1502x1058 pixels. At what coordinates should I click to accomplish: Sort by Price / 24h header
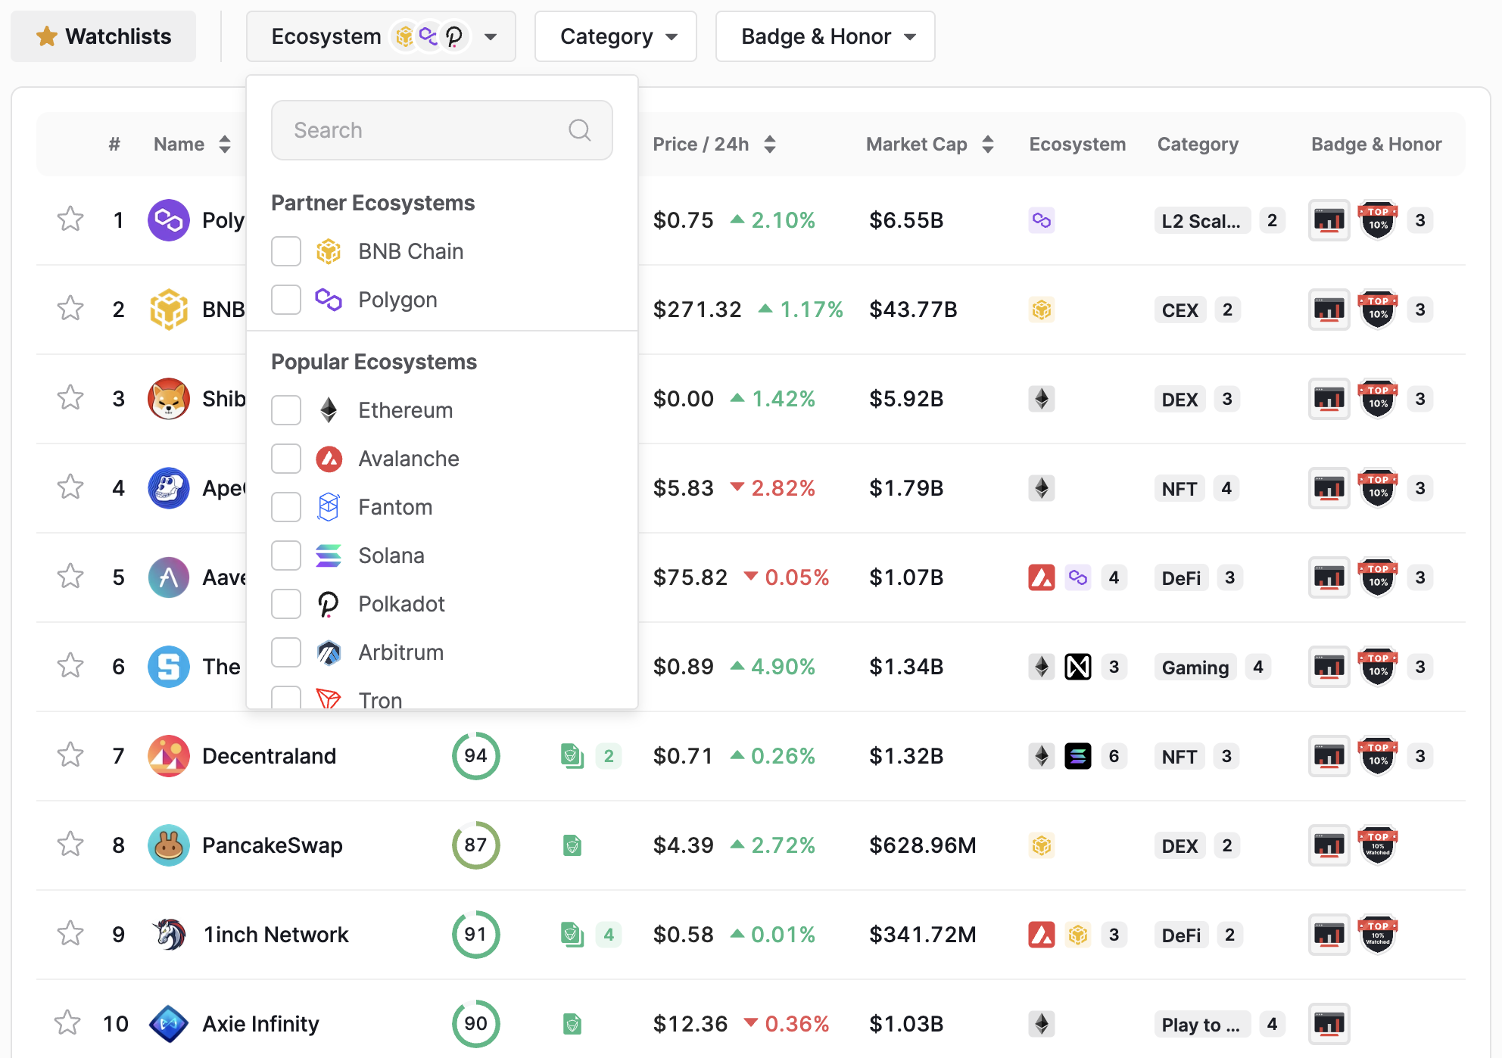point(713,144)
